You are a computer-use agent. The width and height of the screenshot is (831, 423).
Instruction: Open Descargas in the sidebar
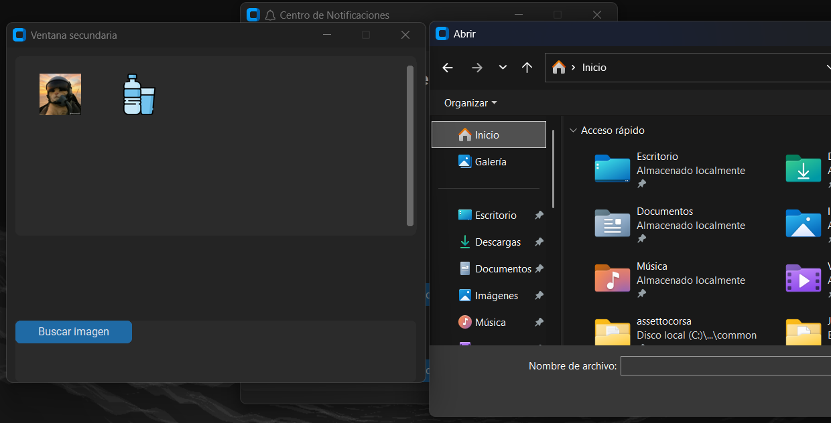(x=497, y=242)
